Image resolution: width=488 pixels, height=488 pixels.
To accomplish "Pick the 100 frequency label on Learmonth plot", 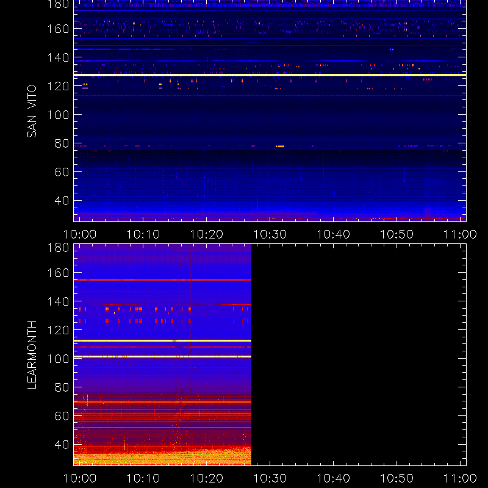I will click(58, 359).
